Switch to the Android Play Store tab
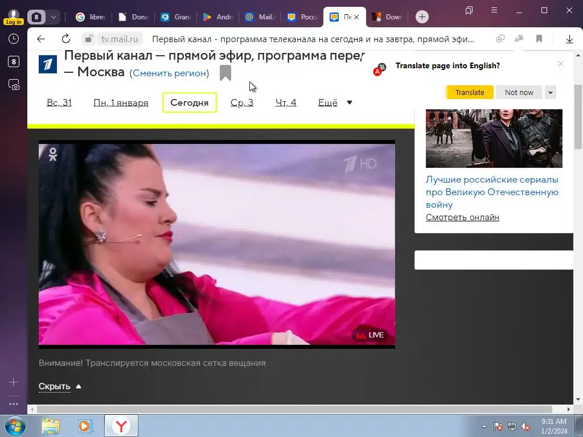The height and width of the screenshot is (437, 583). [x=218, y=17]
